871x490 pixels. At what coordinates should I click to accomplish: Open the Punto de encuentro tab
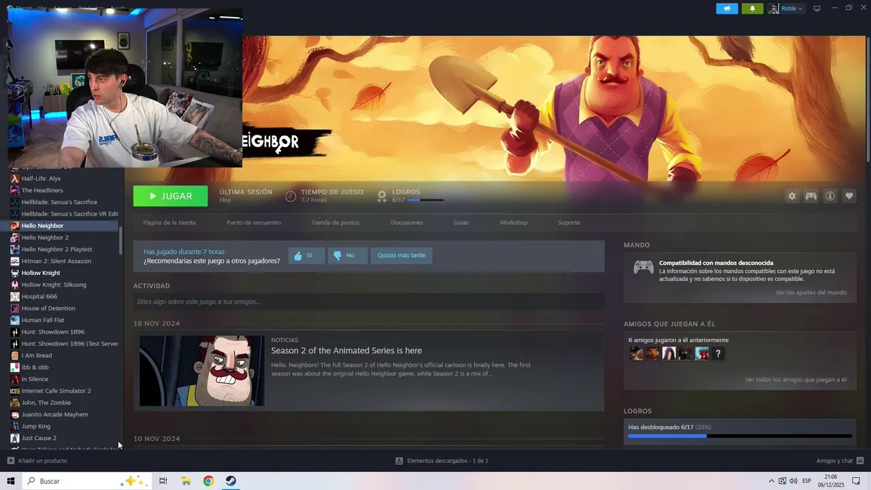254,223
